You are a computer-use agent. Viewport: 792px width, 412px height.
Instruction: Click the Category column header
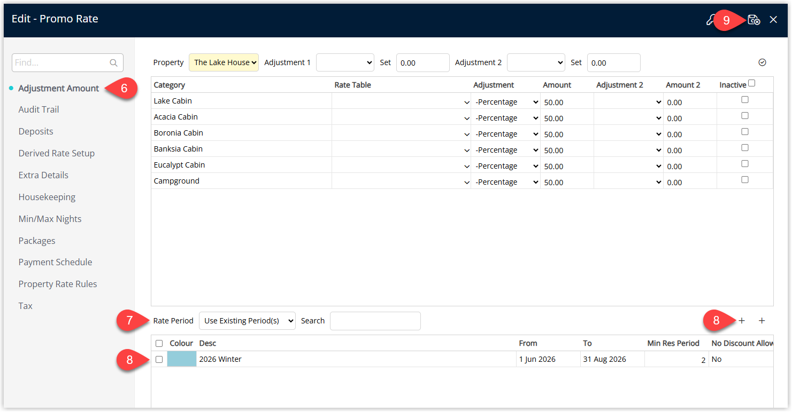pos(169,85)
